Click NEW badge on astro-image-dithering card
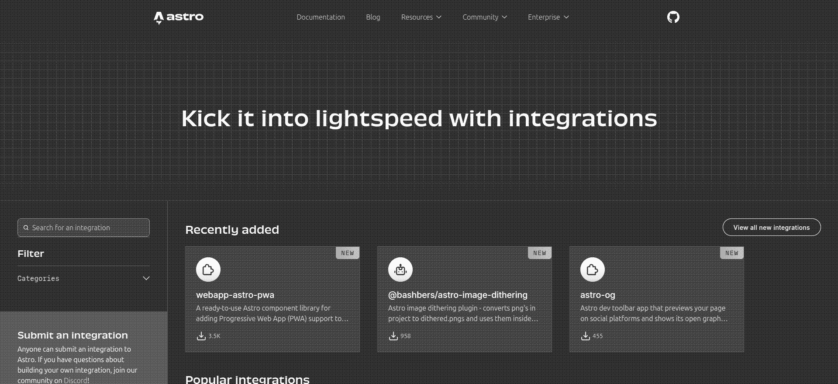838x384 pixels. click(x=540, y=253)
